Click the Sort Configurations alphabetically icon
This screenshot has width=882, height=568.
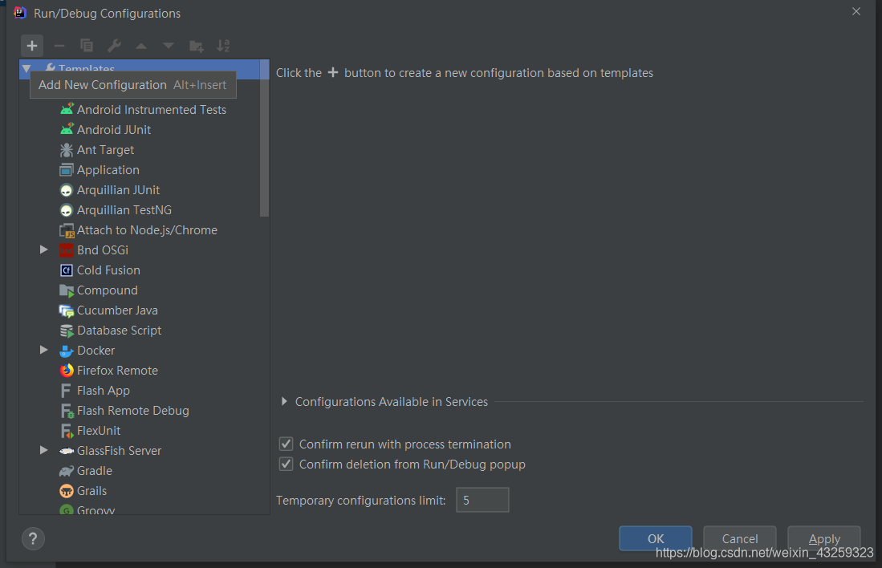(x=223, y=46)
